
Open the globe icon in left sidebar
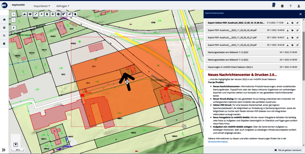click(4, 27)
